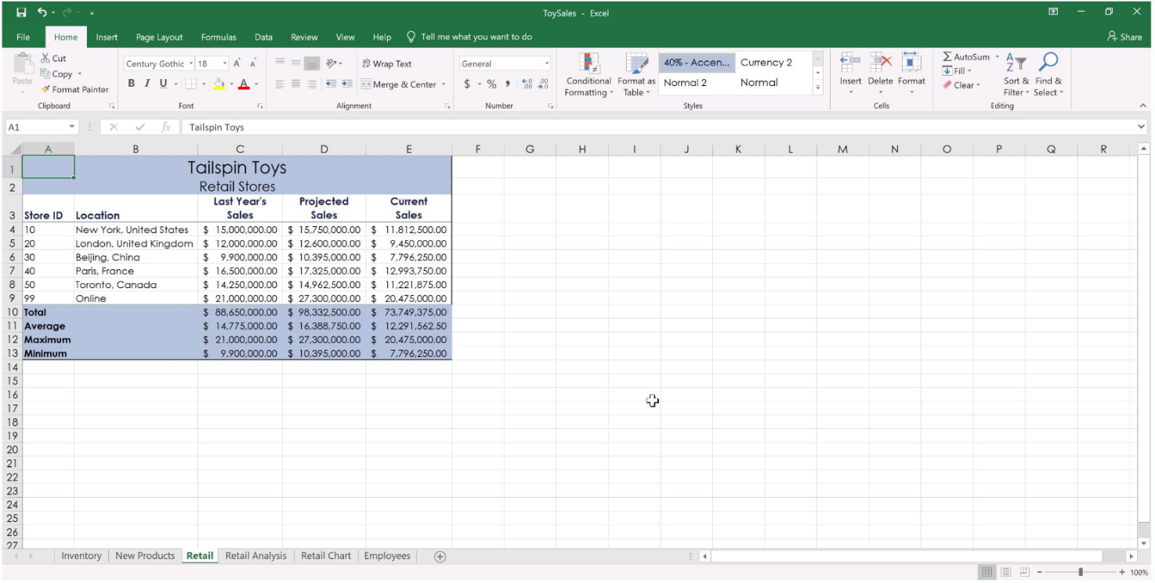Open the Name Box dropdown
This screenshot has width=1155, height=583.
[72, 127]
